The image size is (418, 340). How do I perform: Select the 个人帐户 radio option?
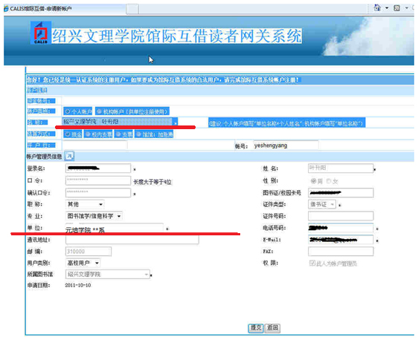[x=68, y=111]
